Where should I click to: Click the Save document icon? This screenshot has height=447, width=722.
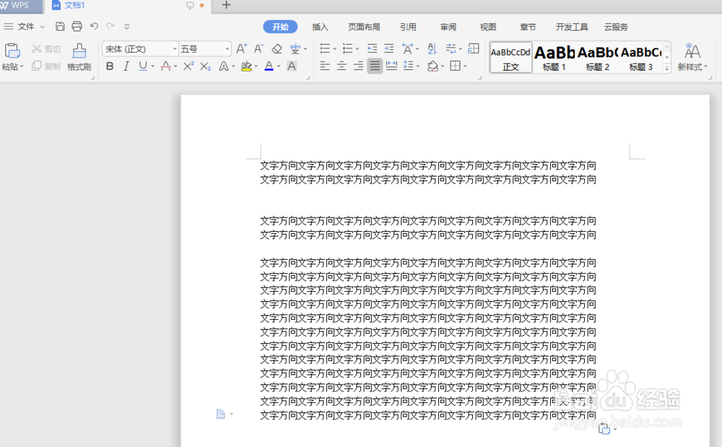pyautogui.click(x=60, y=26)
